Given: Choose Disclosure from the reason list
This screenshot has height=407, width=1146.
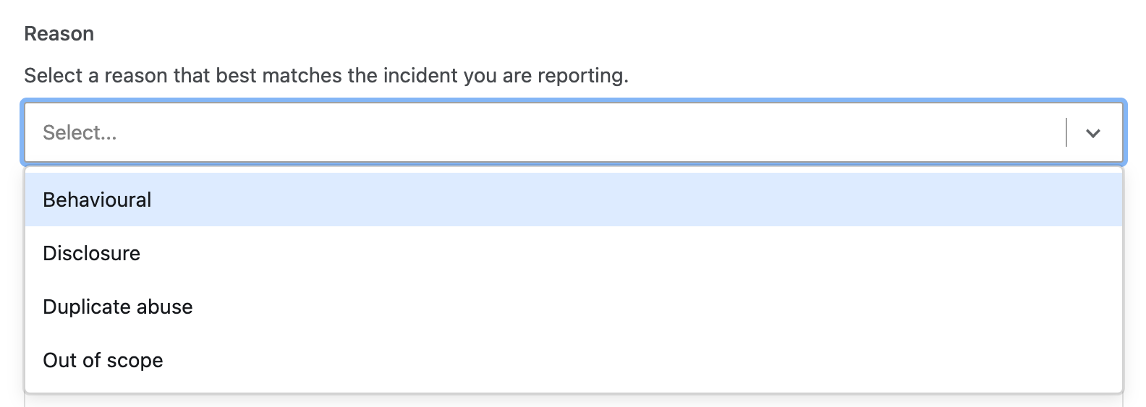Looking at the screenshot, I should [574, 253].
